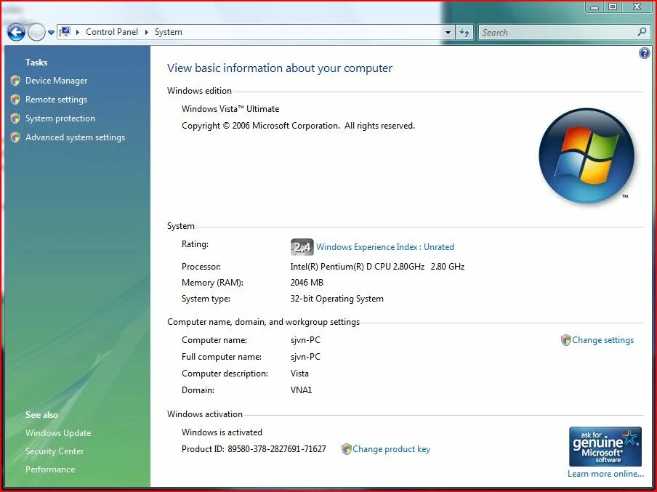Click the magnifying glass search icon

(642, 32)
